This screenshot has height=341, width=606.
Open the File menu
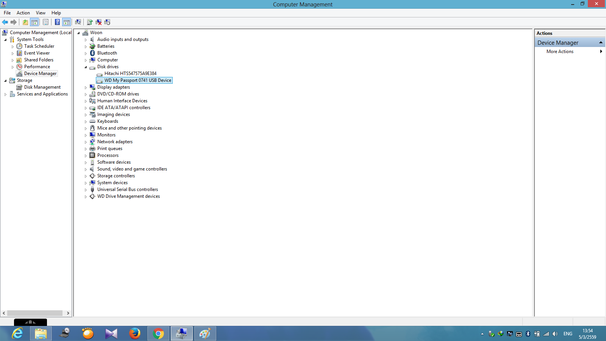[7, 13]
